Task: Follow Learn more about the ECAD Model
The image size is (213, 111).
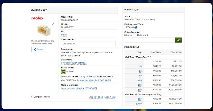Action: (x=94, y=80)
